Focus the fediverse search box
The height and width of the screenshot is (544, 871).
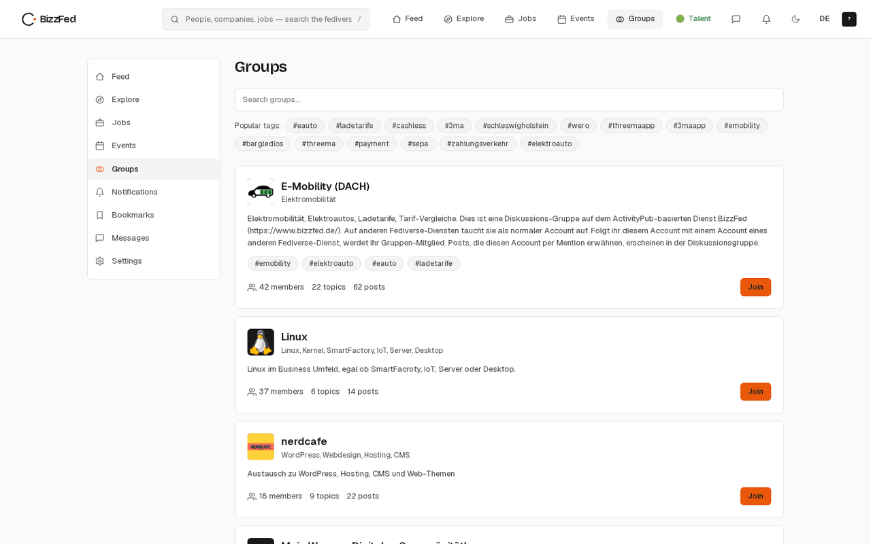266,19
